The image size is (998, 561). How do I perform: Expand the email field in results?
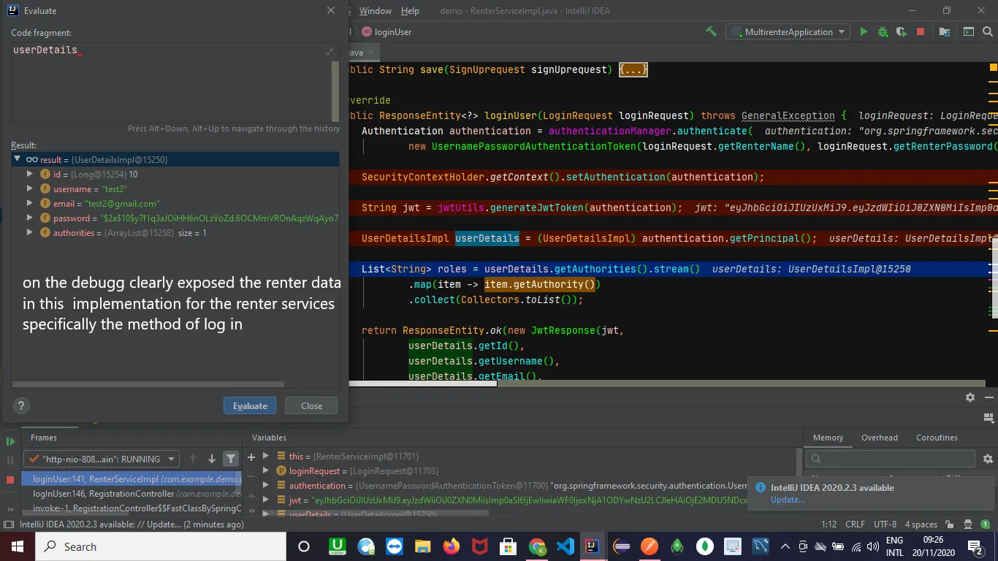[30, 203]
